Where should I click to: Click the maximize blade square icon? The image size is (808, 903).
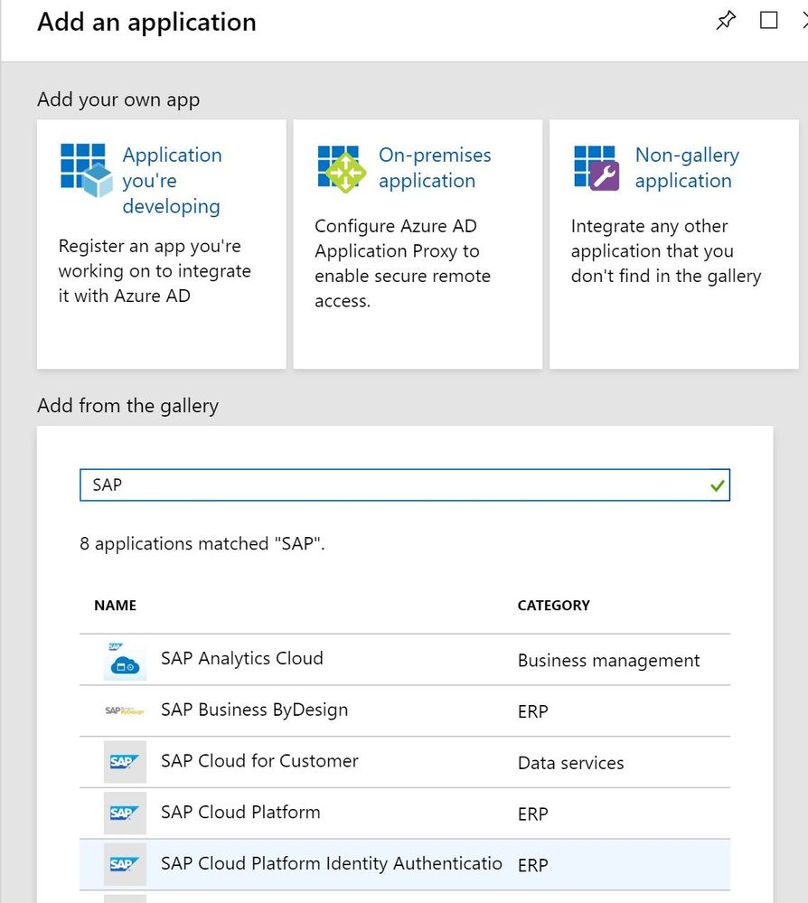769,21
